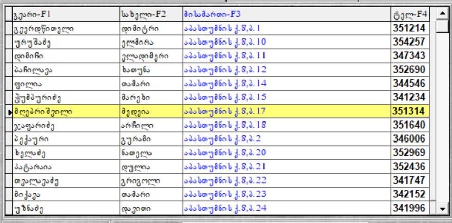This screenshot has height=223, width=452.
Task: Click the ტელ-F4 column header
Action: (410, 14)
